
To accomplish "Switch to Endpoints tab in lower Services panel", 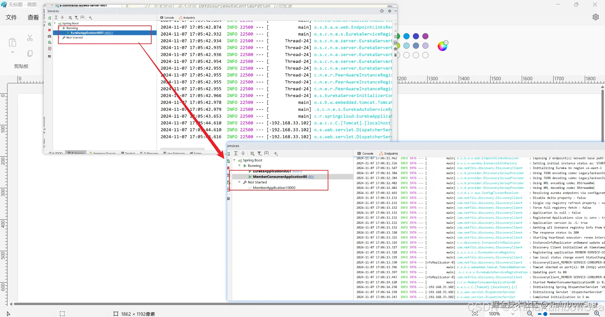I will [x=389, y=154].
